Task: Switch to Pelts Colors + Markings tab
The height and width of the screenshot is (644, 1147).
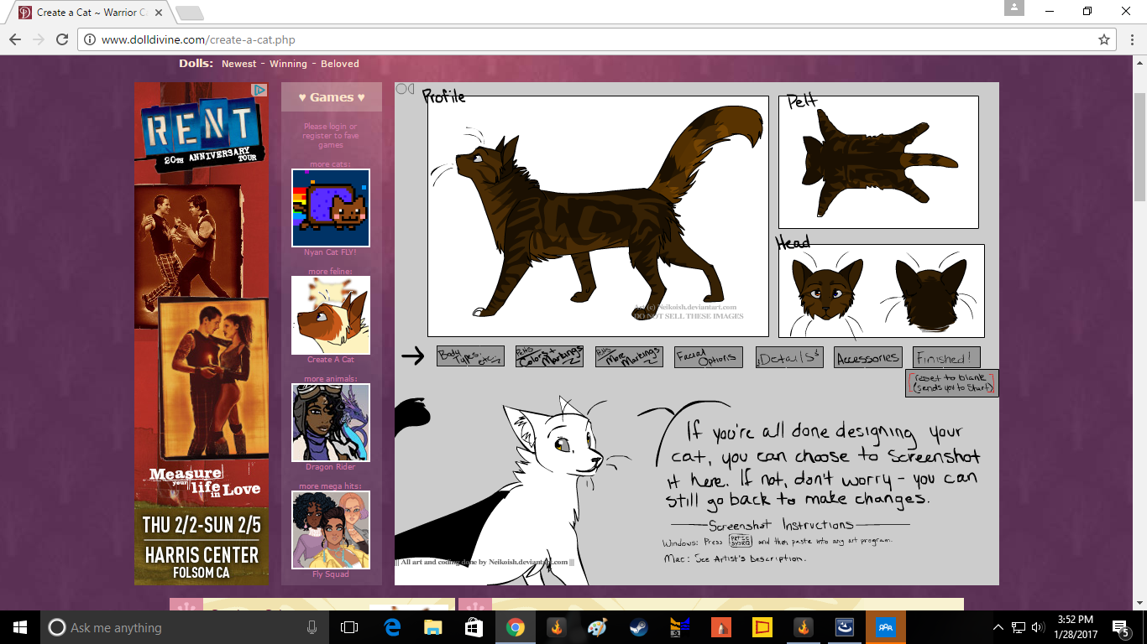Action: (549, 356)
